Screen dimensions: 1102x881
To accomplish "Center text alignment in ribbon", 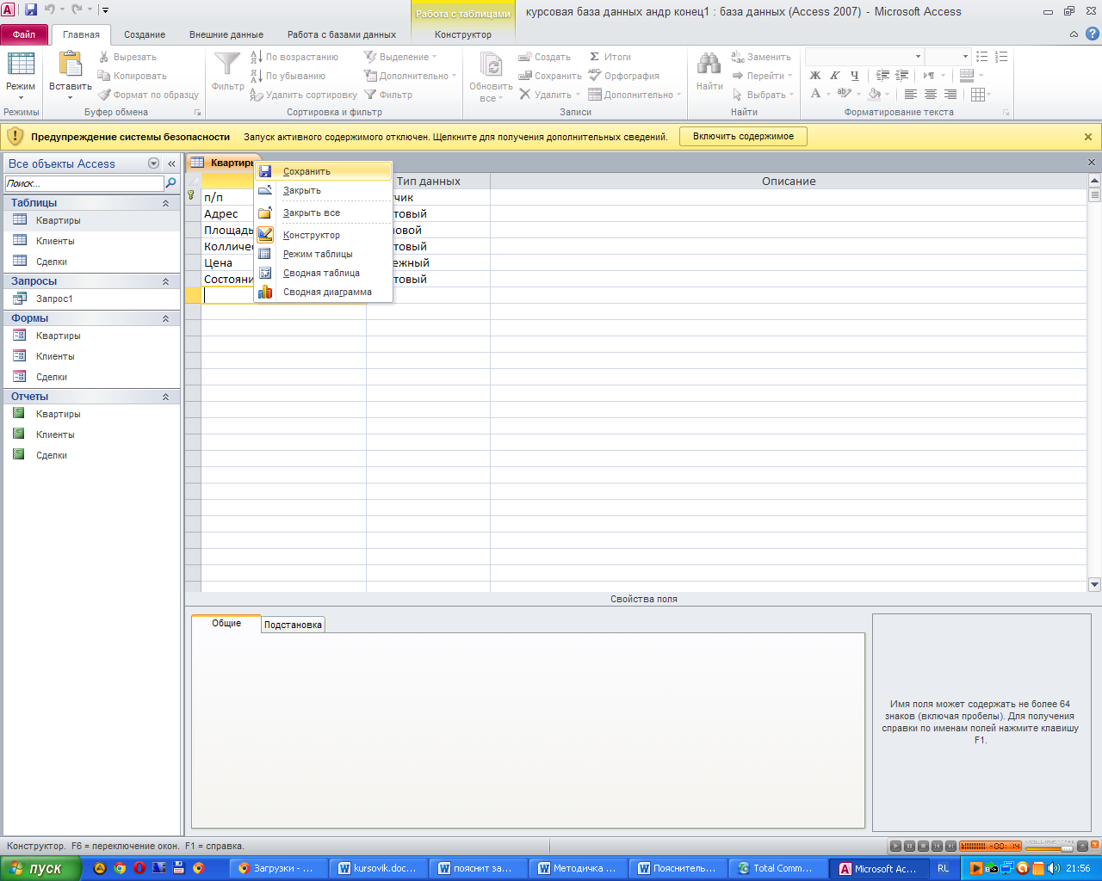I will tap(931, 95).
